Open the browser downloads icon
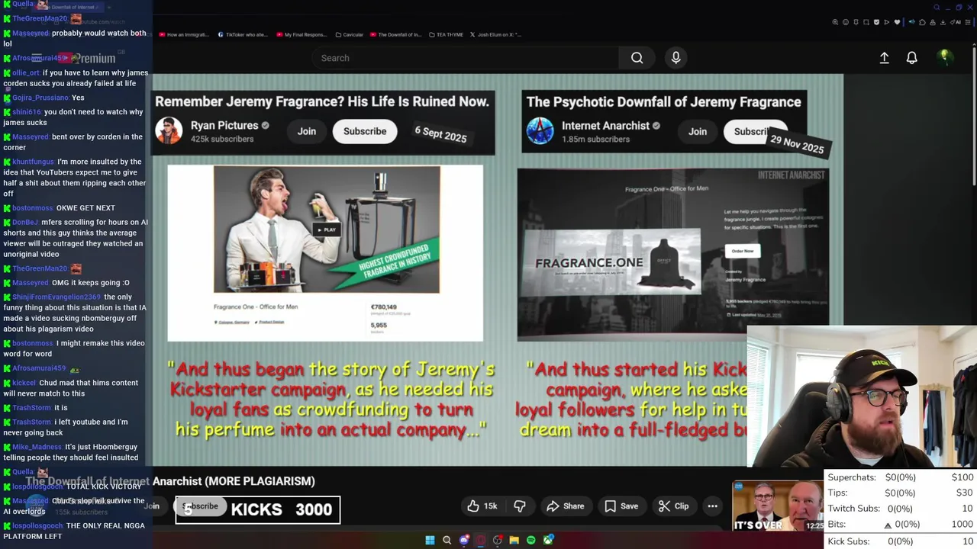 pos(943,22)
